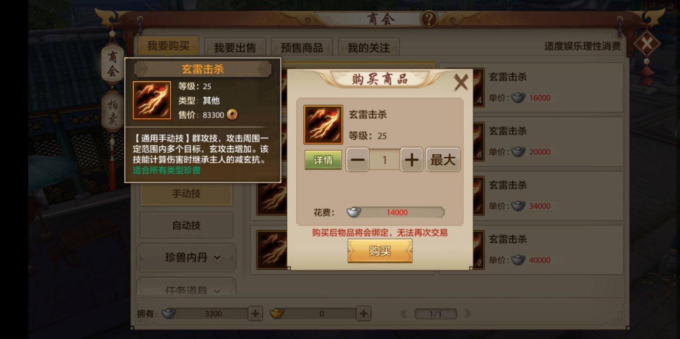Click the 玄雷击杀 skill icon in purchase dialog
Screen dimensions: 680x339
tap(323, 125)
